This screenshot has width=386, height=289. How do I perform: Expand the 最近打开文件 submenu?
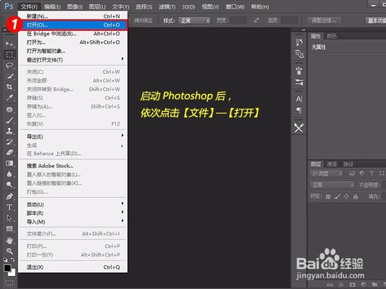[73, 60]
